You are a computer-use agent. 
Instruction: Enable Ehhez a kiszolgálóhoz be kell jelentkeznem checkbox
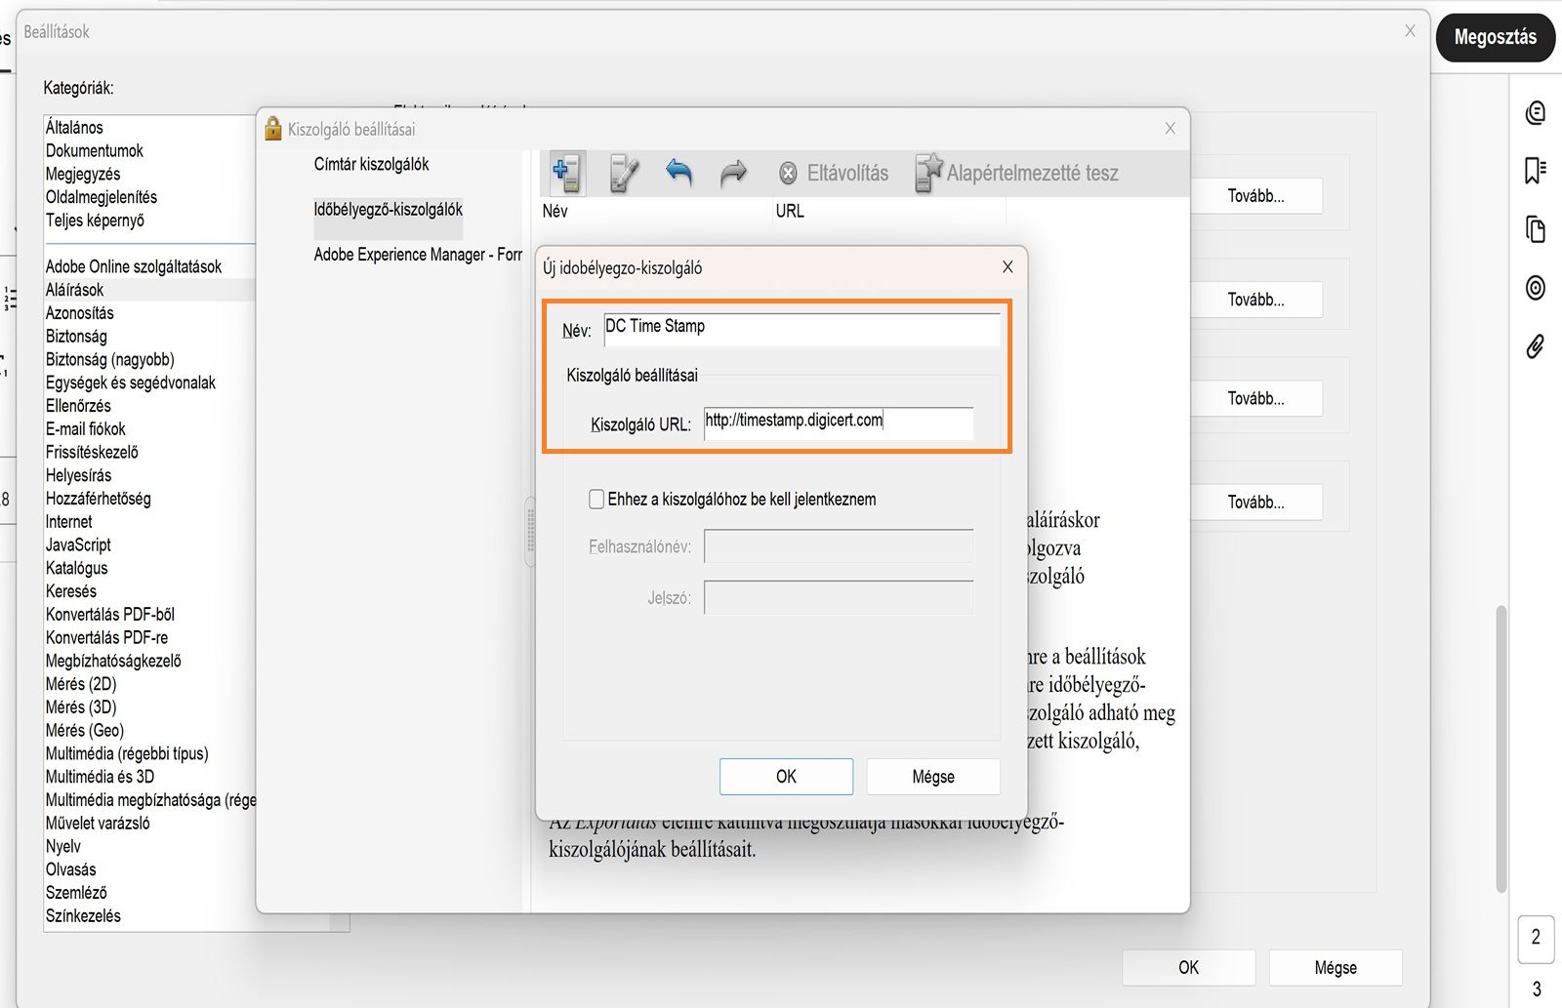596,499
